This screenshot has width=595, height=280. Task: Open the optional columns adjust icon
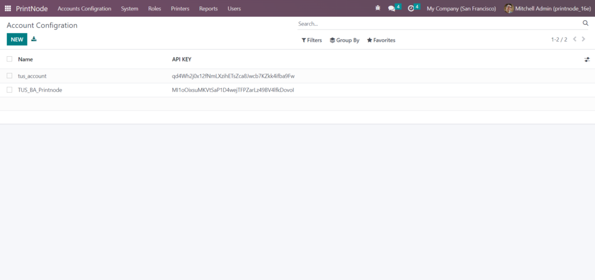(x=587, y=59)
